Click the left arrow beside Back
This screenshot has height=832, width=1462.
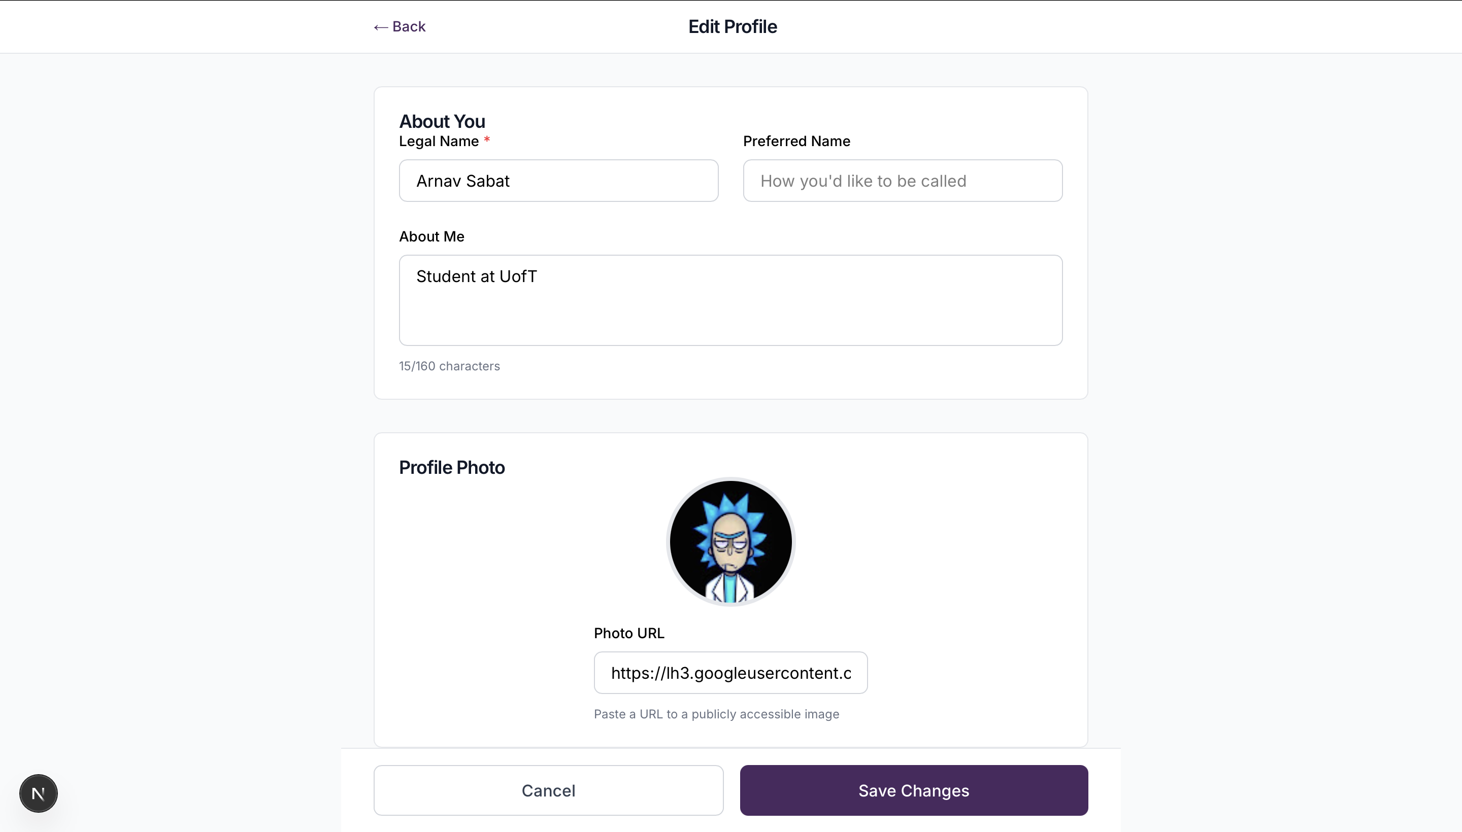coord(381,27)
